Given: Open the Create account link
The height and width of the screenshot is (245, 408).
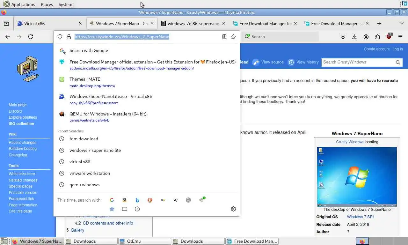Looking at the screenshot, I should pyautogui.click(x=376, y=49).
